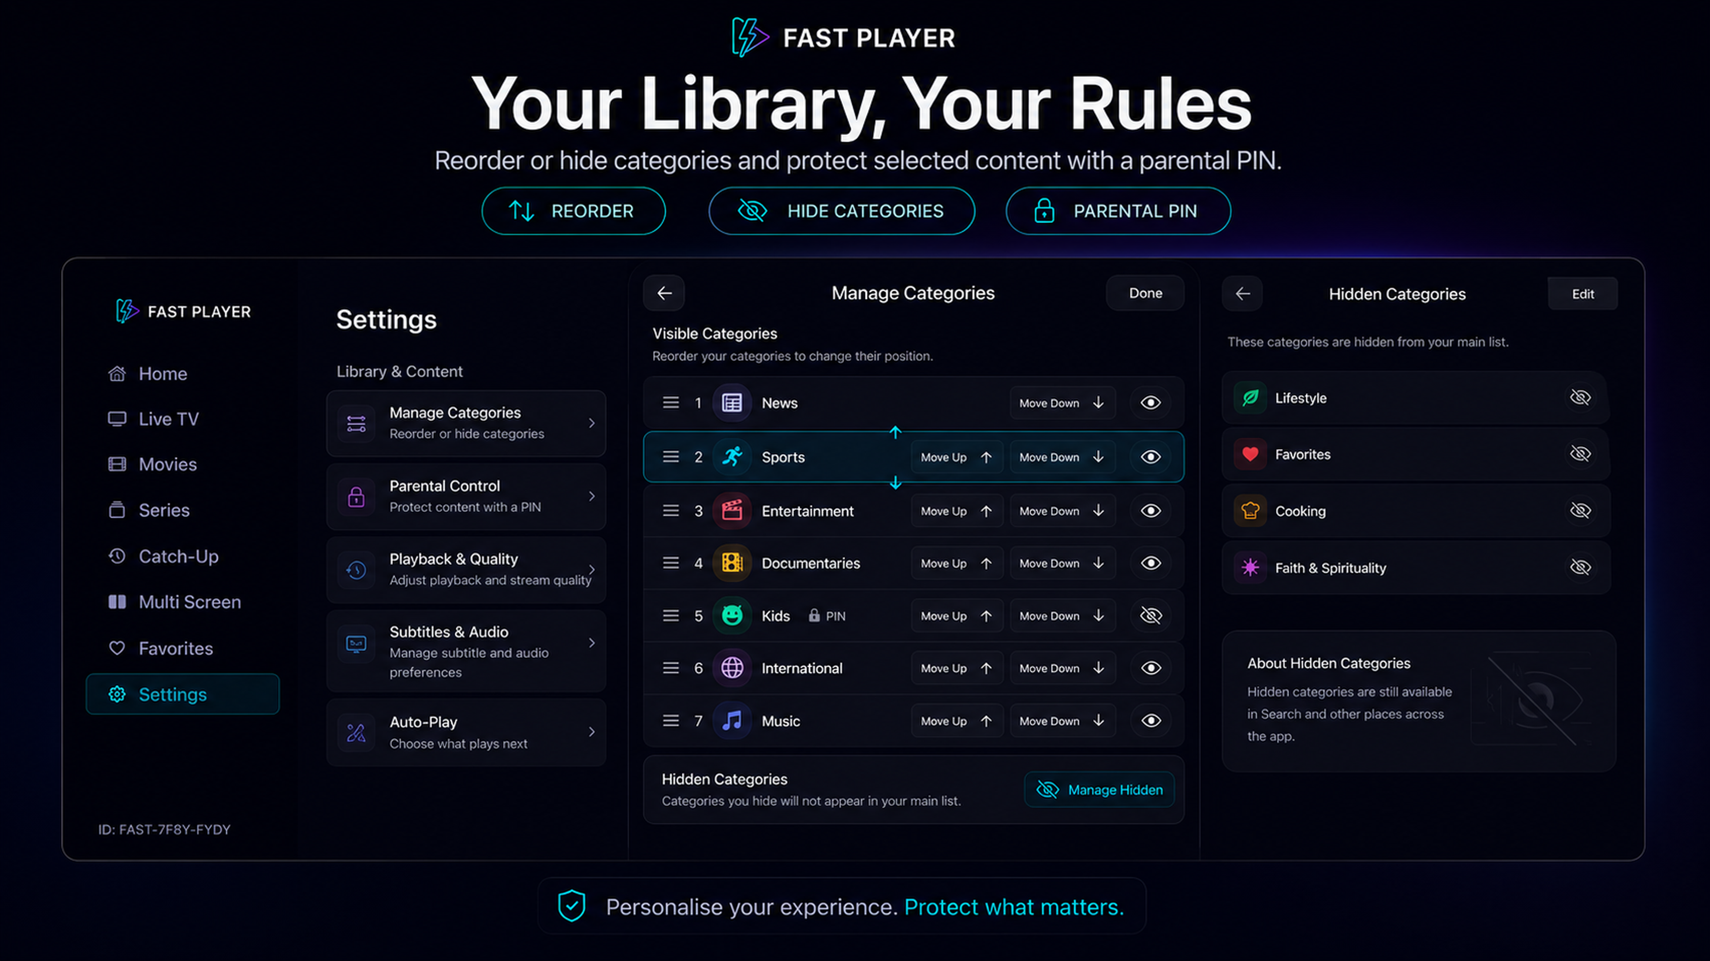Open Subtitles & Audio via its chevron
The image size is (1710, 961).
pyautogui.click(x=591, y=642)
